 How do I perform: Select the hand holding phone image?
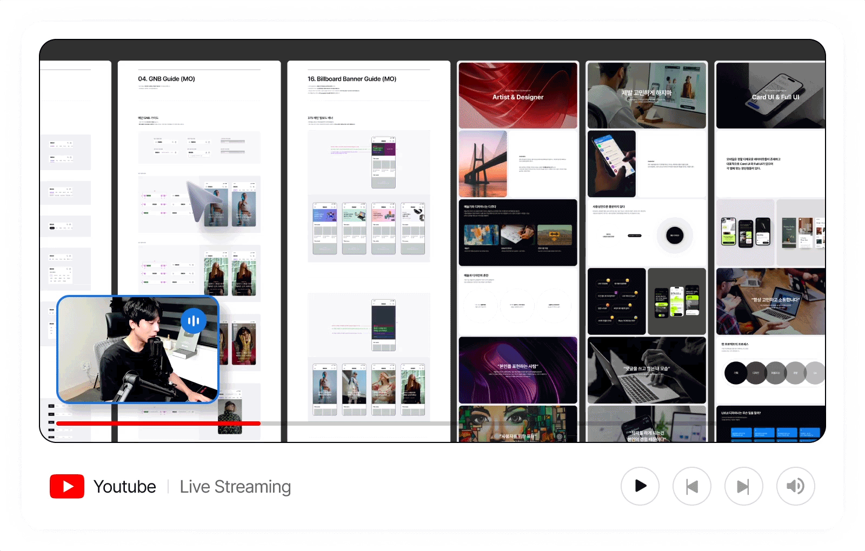[611, 164]
